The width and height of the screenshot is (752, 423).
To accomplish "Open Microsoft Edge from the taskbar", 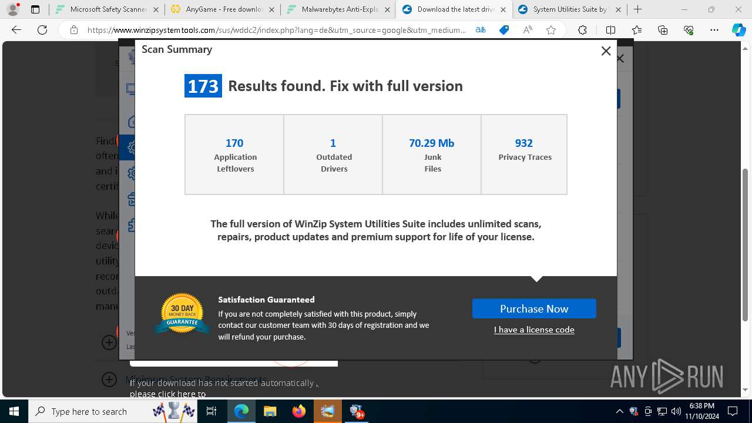I will click(241, 411).
